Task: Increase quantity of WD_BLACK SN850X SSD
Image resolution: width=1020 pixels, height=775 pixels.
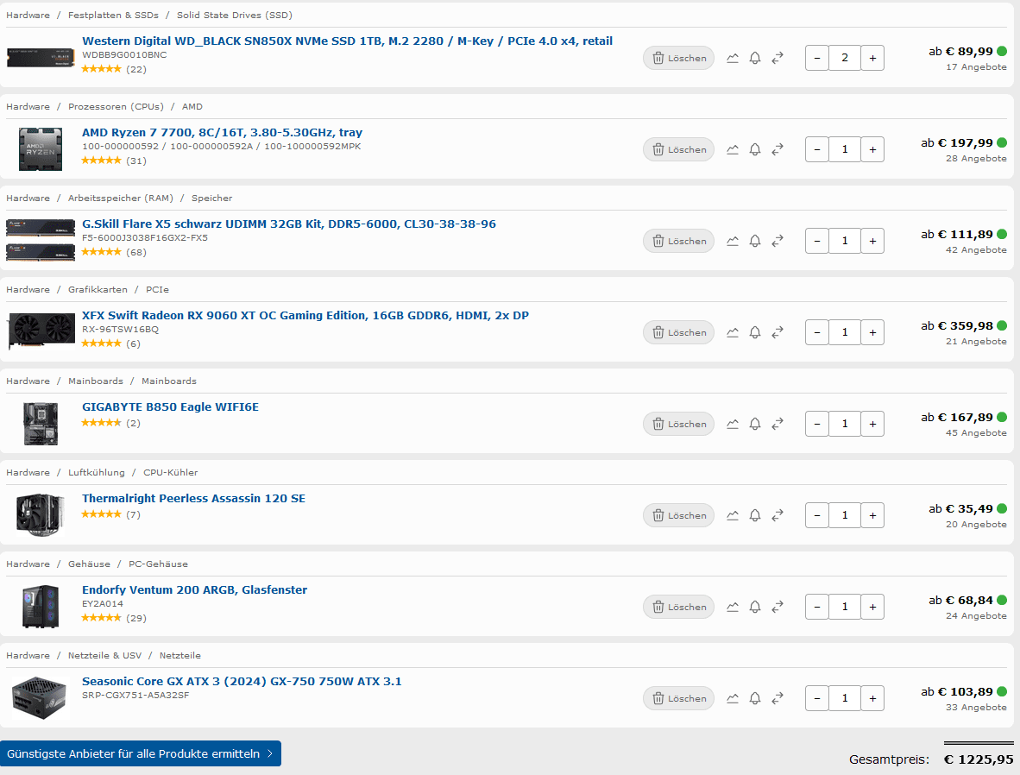Action: 872,58
